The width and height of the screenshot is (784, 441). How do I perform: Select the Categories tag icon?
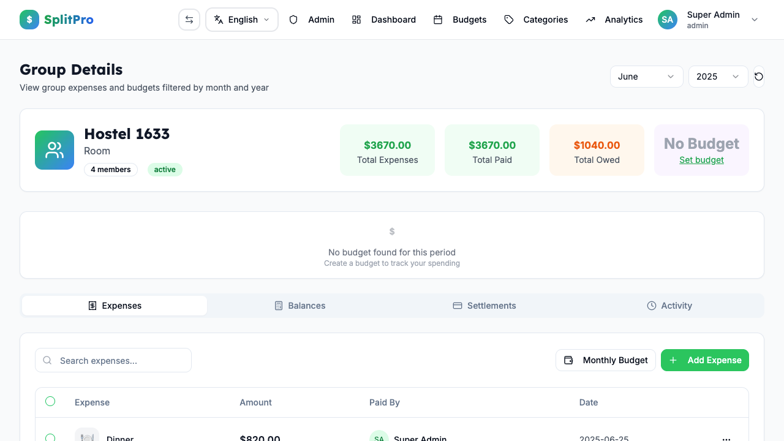(509, 20)
